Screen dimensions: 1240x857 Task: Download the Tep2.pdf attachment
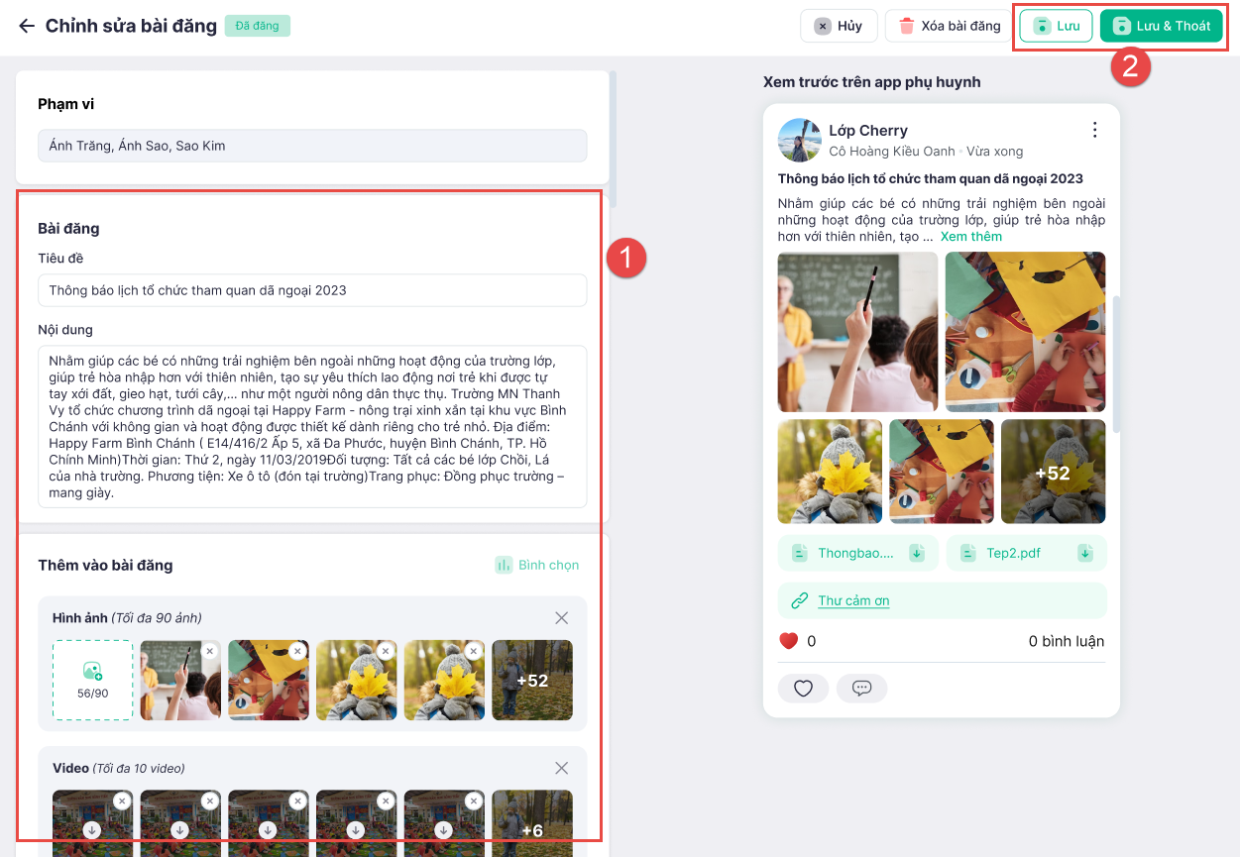click(x=1085, y=553)
